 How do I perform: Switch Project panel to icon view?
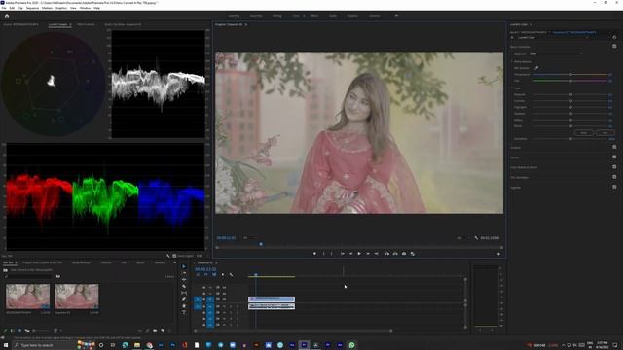point(19,331)
